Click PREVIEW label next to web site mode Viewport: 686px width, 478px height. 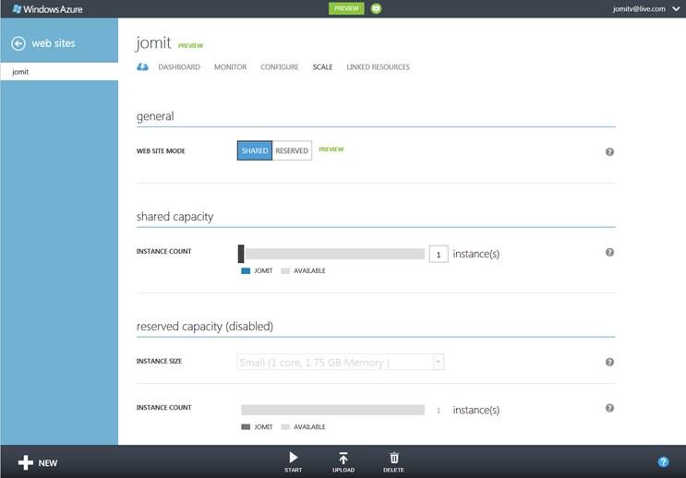[331, 149]
